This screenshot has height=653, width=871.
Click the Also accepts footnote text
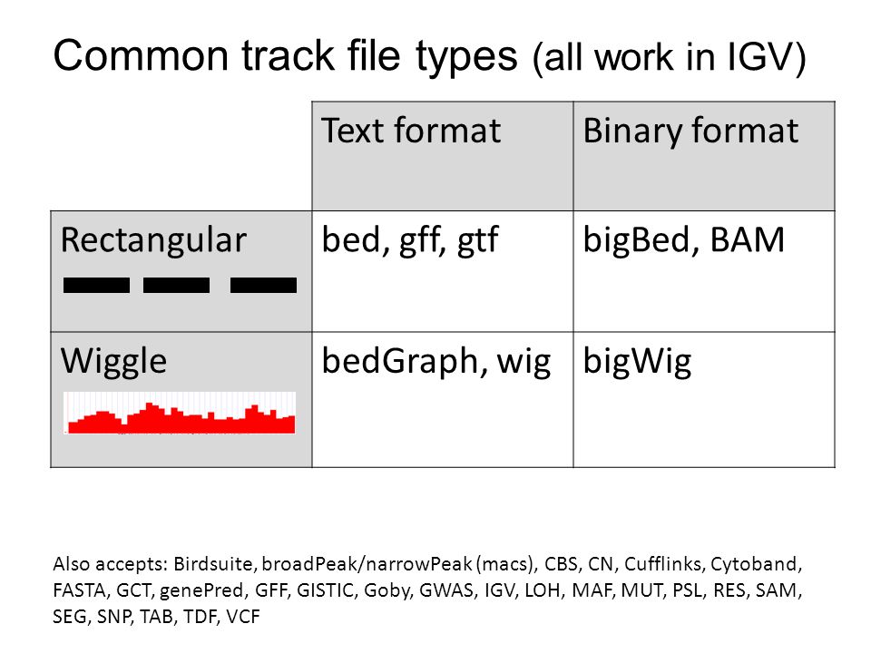(x=427, y=590)
